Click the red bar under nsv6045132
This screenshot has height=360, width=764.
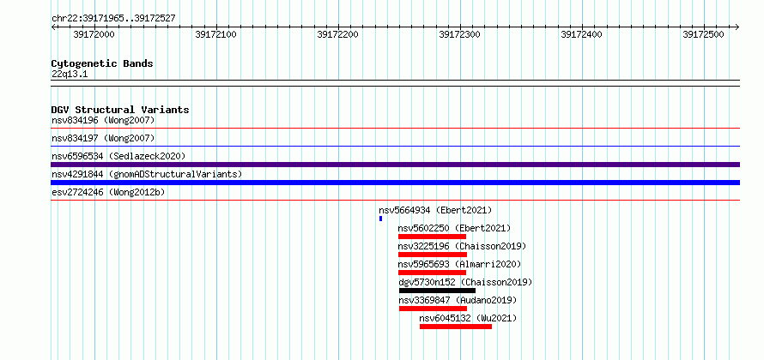[x=456, y=327]
